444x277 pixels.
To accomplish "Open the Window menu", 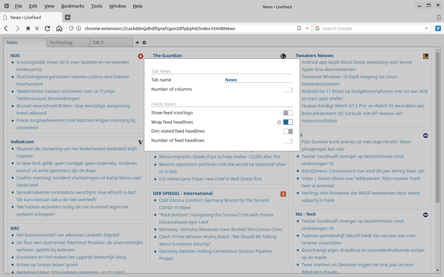I will (117, 6).
